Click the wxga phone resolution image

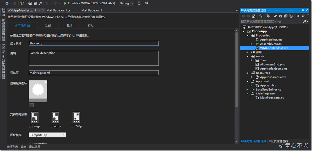(55, 118)
